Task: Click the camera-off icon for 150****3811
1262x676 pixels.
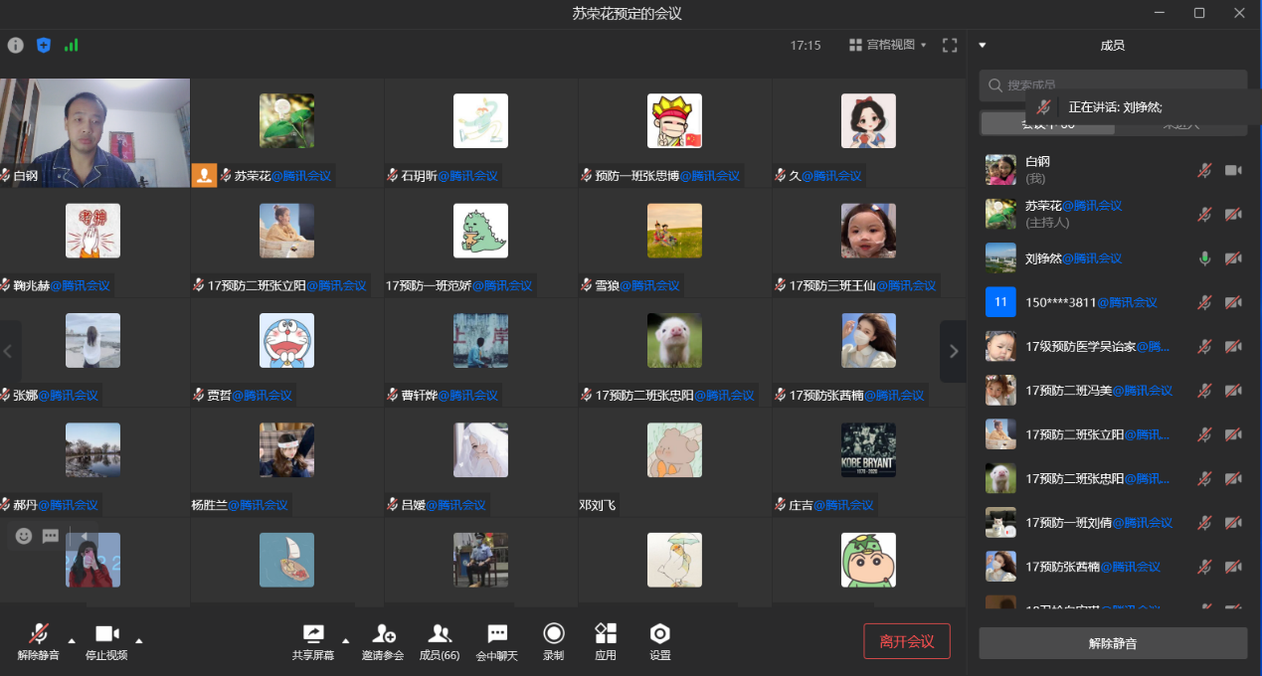Action: (1233, 302)
